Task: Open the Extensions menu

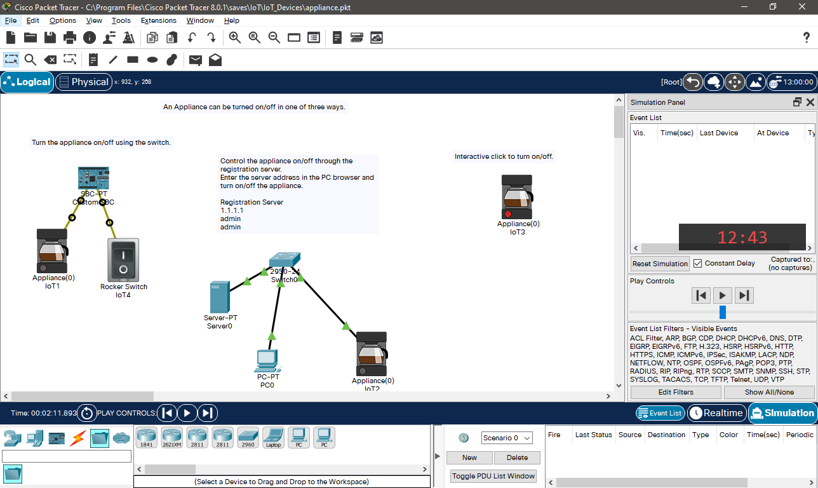Action: [159, 20]
